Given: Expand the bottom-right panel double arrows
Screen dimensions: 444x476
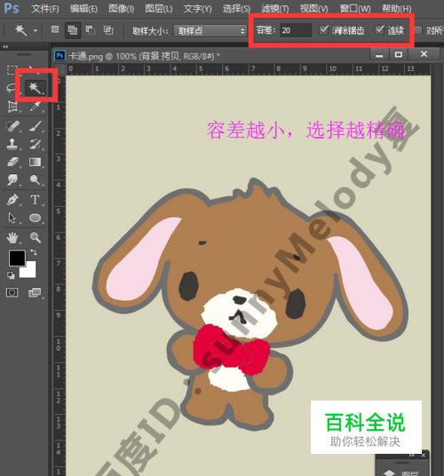Looking at the screenshot, I should coord(412,455).
